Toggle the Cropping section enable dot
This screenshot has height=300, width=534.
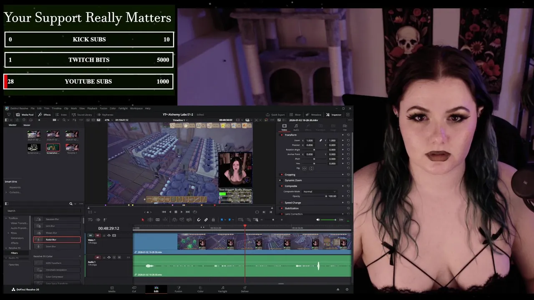[282, 175]
